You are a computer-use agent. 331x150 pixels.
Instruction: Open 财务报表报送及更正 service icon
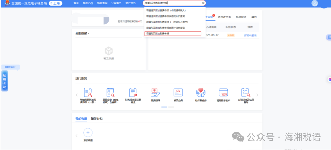coord(133,93)
